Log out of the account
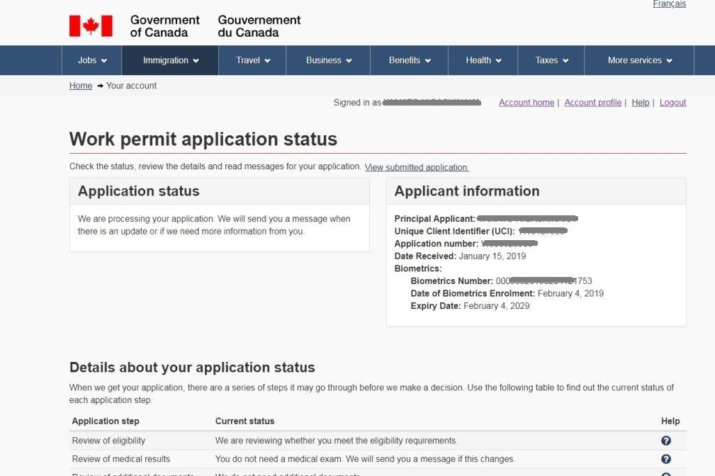 [672, 103]
